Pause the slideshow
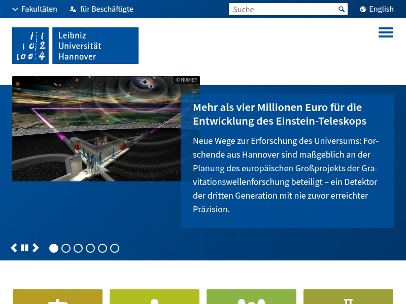The width and height of the screenshot is (406, 304). tap(24, 248)
